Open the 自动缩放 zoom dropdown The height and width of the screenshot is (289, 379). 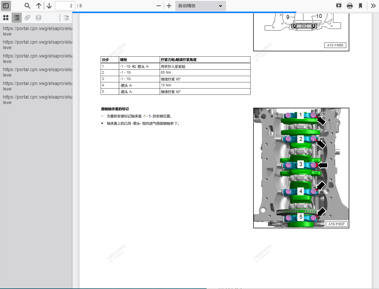pos(200,6)
